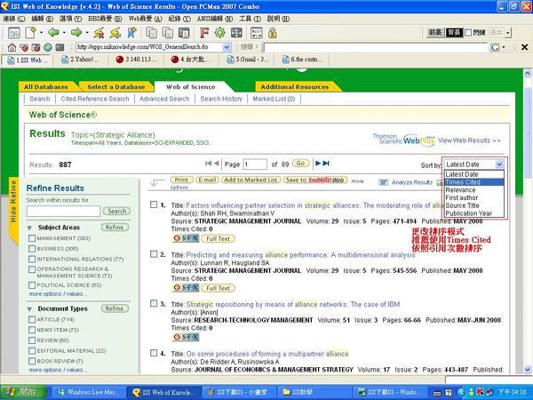
Task: Check the INTERNATIONAL RELATIONS box
Action: point(32,260)
